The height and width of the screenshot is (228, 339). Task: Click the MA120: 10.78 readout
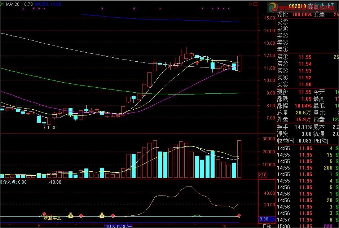[19, 4]
